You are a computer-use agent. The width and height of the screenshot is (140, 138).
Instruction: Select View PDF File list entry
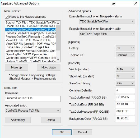31,40
